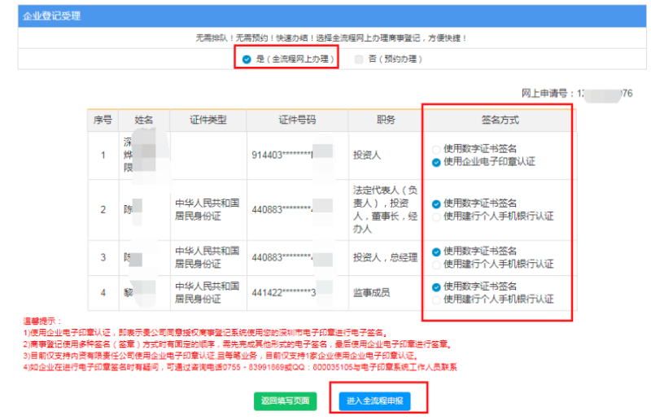Enable 使用建行个人手机银行认证 for row 4
The image size is (651, 420).
(x=437, y=299)
